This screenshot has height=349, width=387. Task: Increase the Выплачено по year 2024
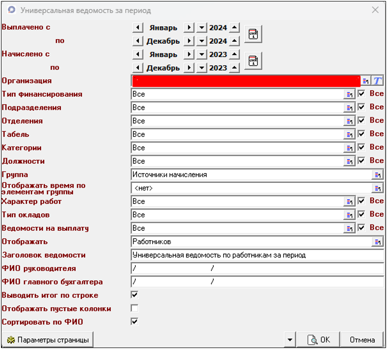tap(234, 41)
